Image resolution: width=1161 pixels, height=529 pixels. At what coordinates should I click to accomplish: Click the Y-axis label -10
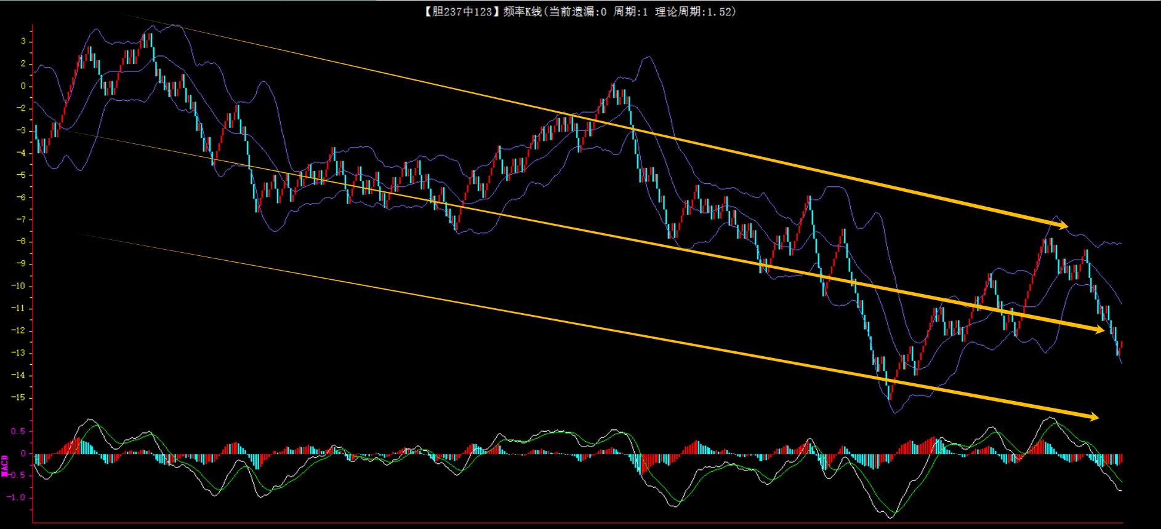[19, 286]
